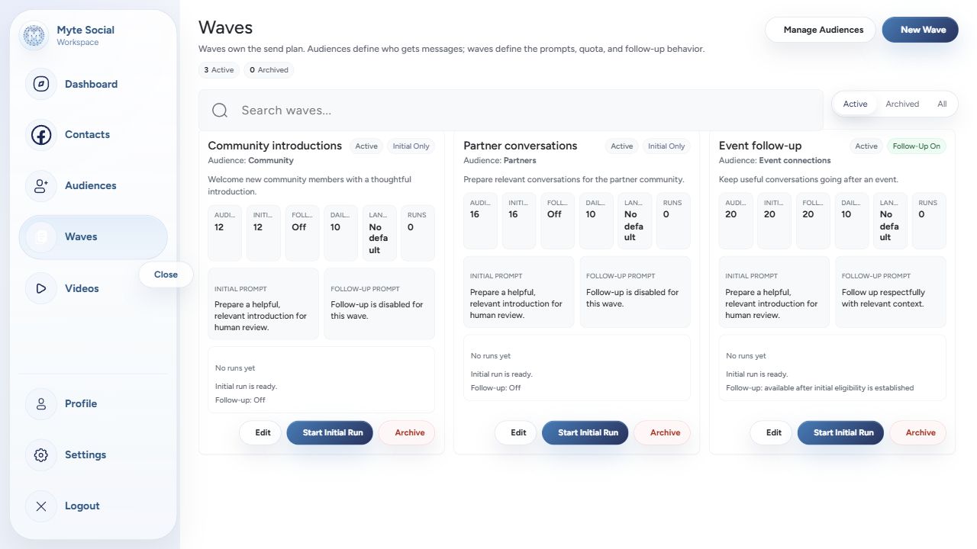Click Logout in sidebar
The width and height of the screenshot is (977, 549).
[x=93, y=506]
